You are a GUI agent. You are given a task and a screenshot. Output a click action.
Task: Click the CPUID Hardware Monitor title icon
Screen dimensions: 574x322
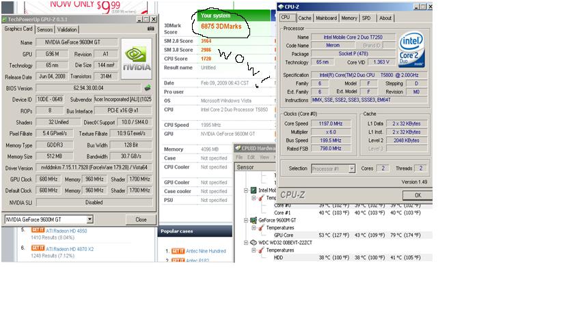point(238,148)
